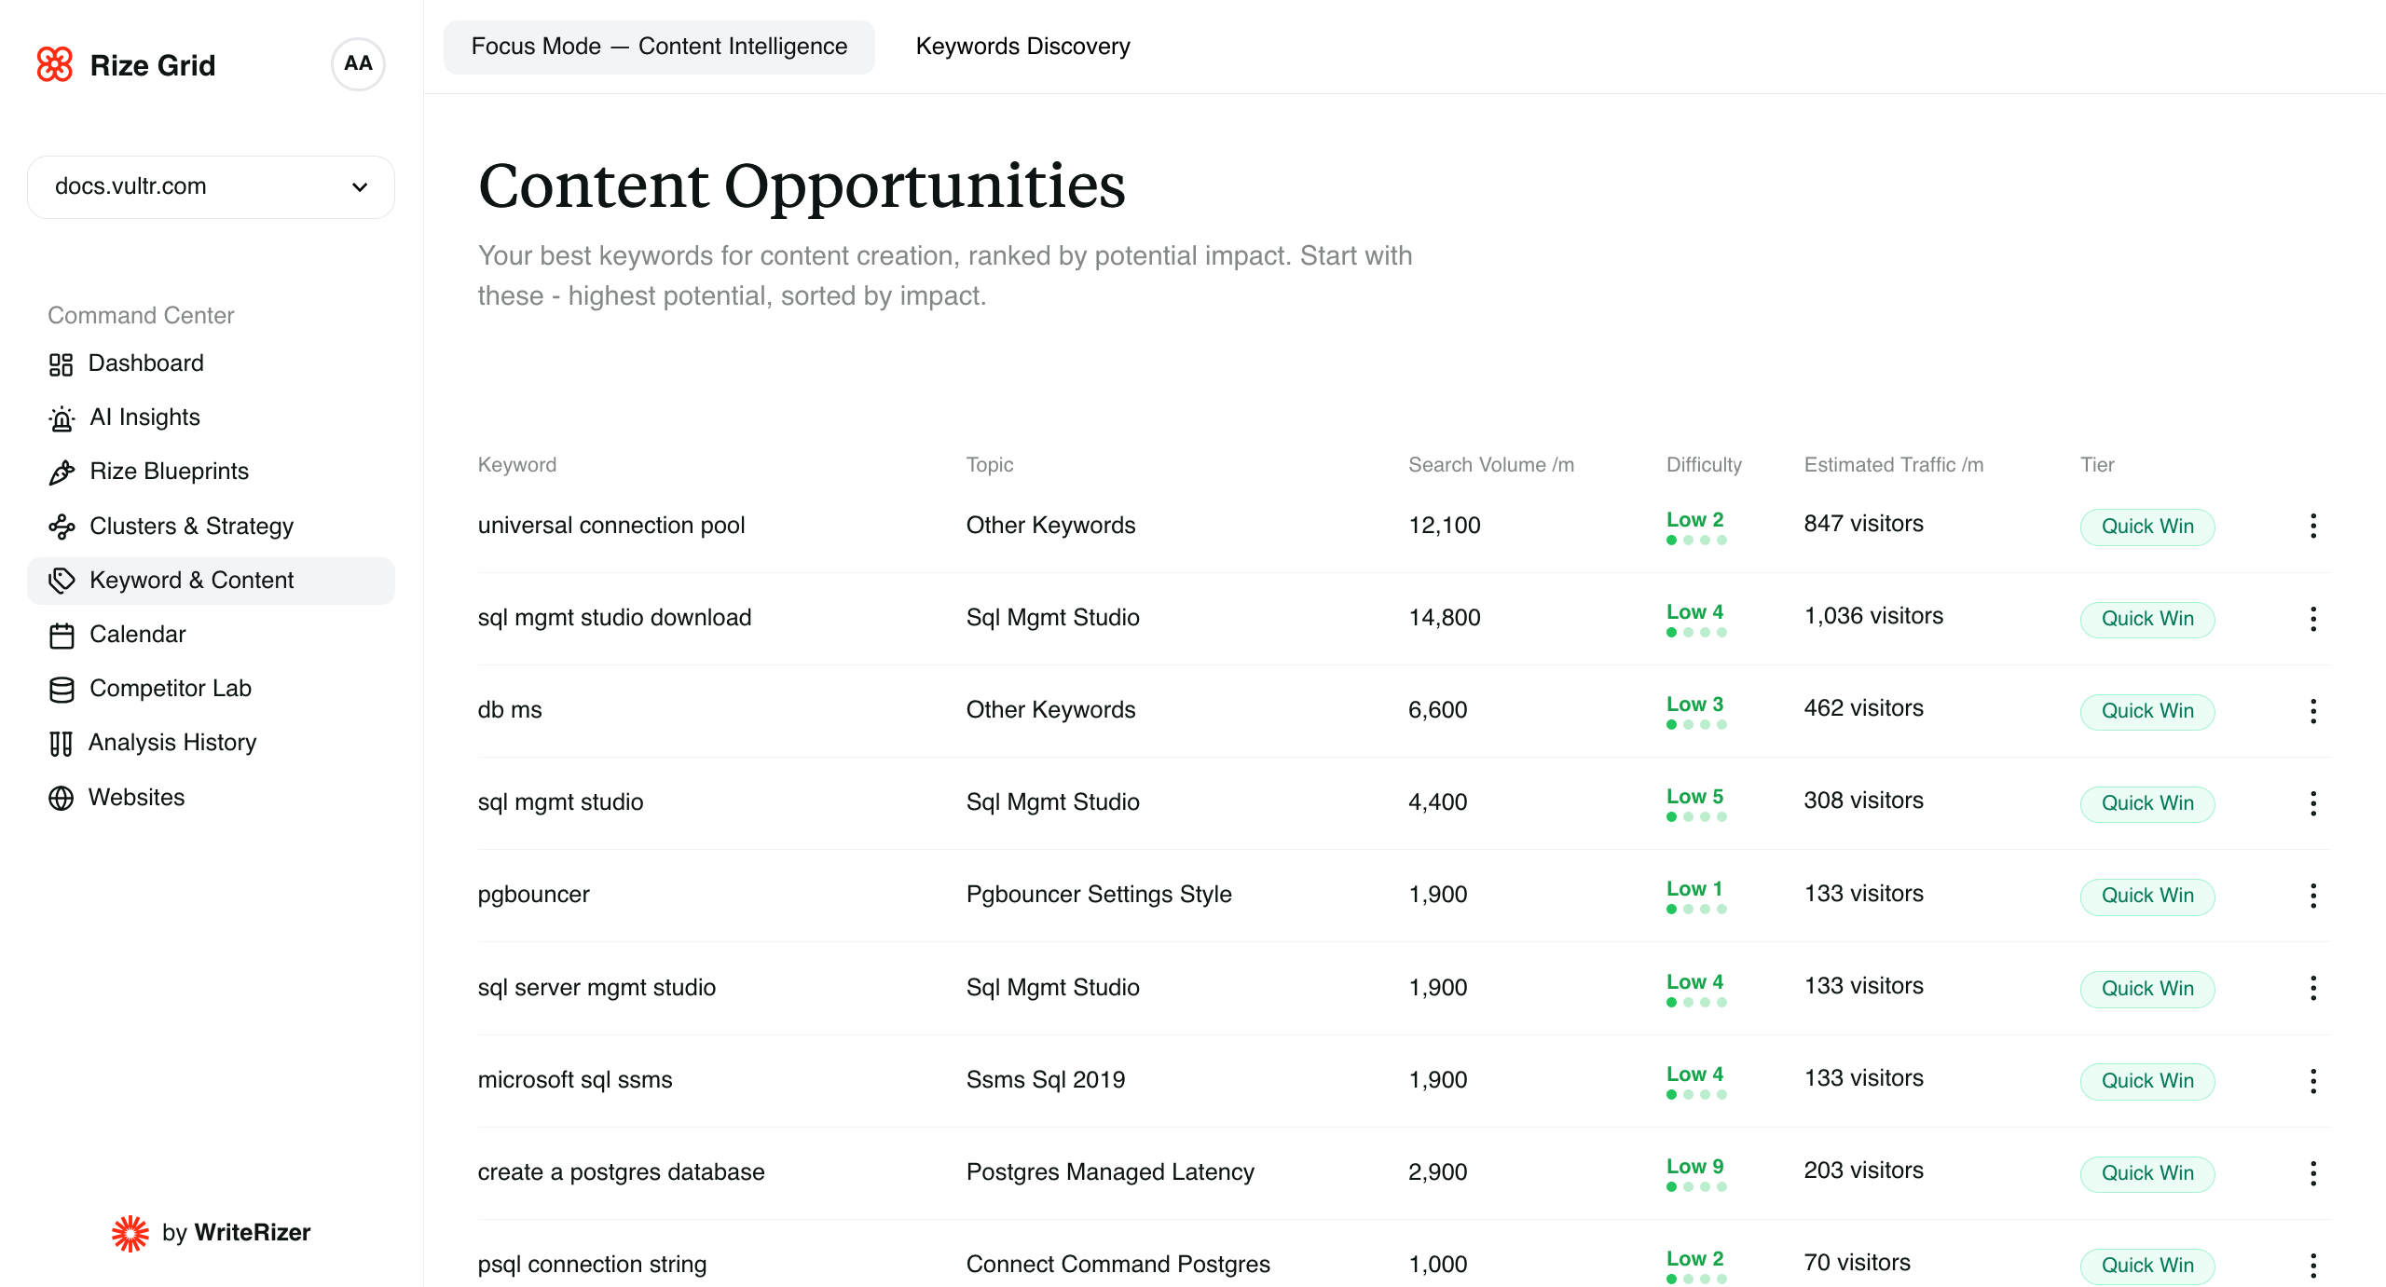Open the options menu for universal connection pool

click(2314, 526)
